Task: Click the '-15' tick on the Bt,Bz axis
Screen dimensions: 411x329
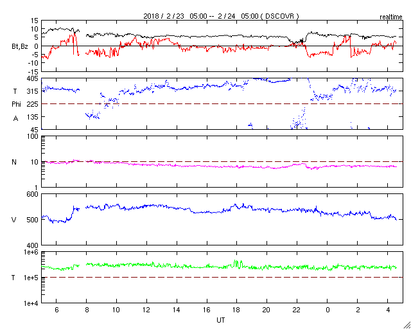Action: point(33,71)
